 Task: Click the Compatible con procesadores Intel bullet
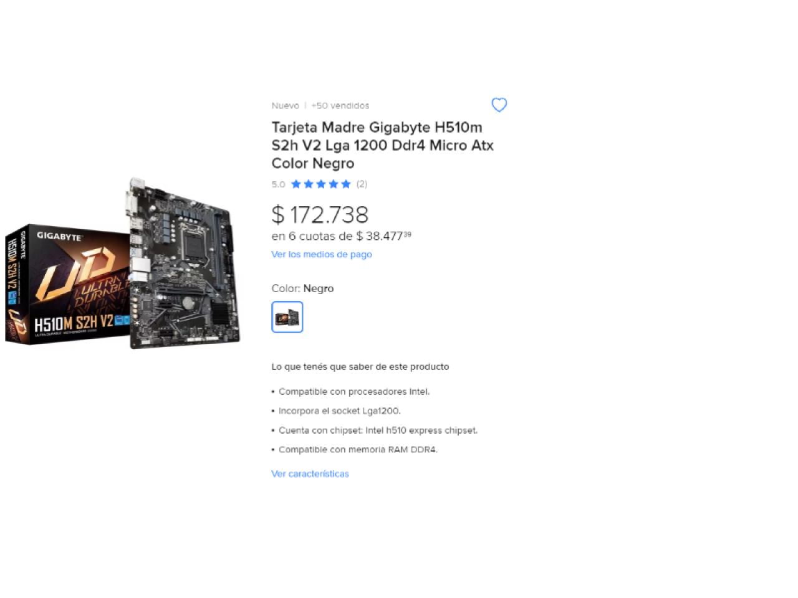click(354, 391)
